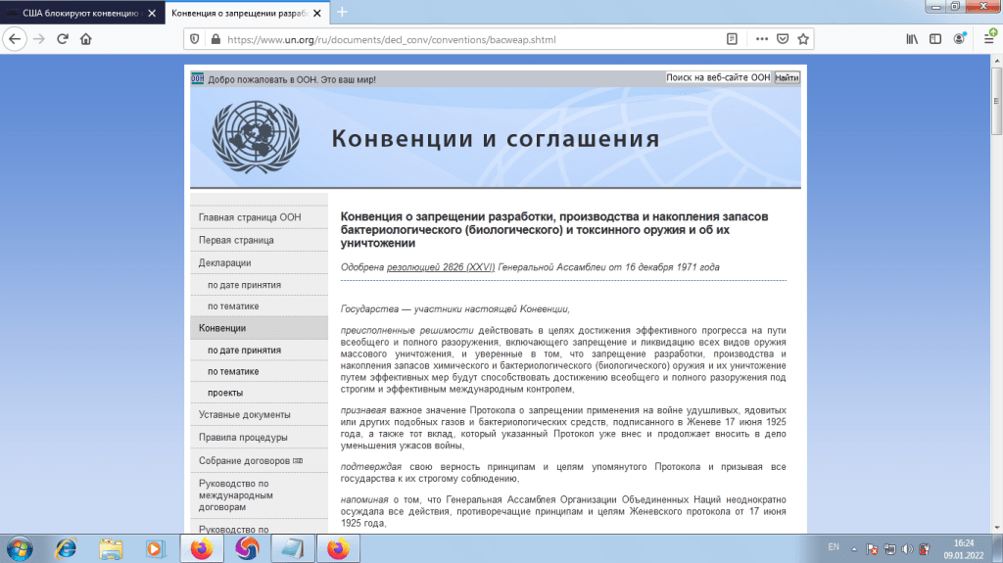Toggle reader view for this page
Viewport: 1003px width, 563px height.
coord(732,39)
